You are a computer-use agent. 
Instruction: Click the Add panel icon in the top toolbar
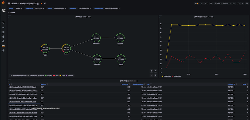click(196, 3)
